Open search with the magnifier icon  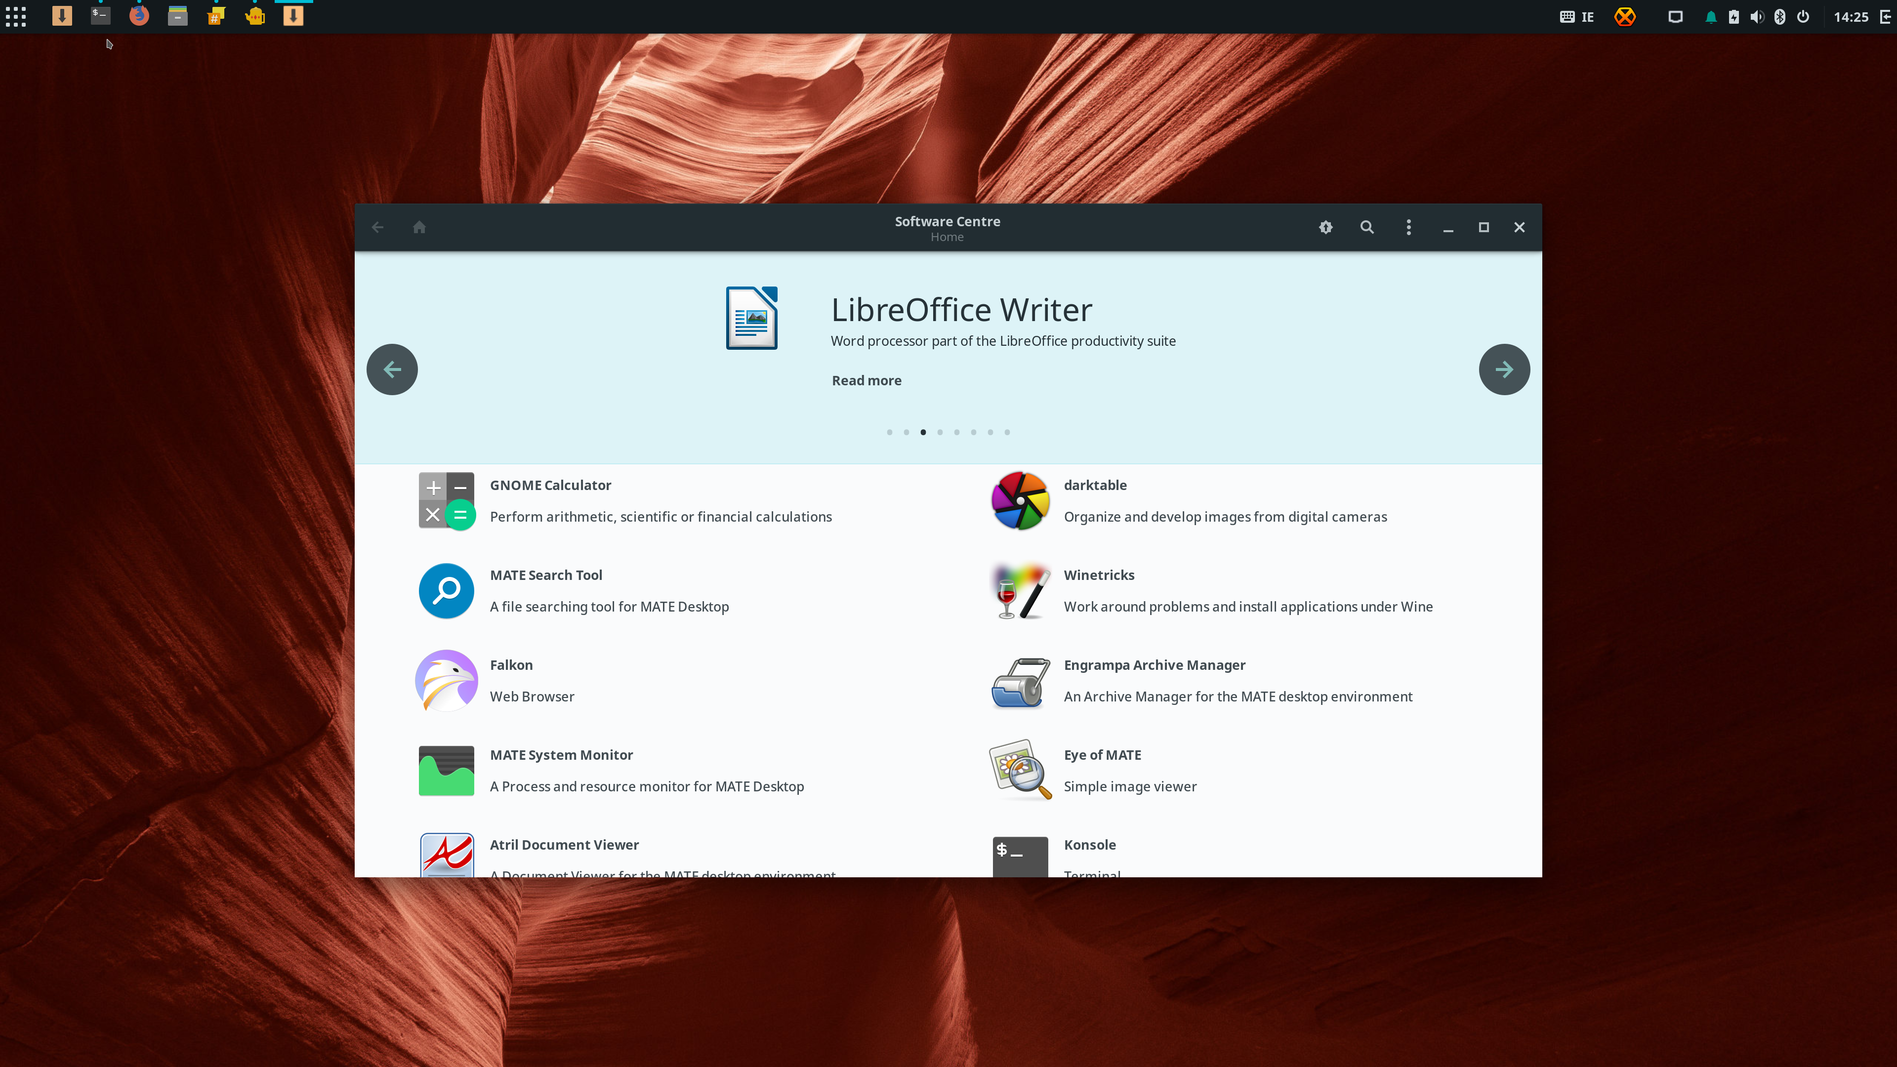[1367, 227]
